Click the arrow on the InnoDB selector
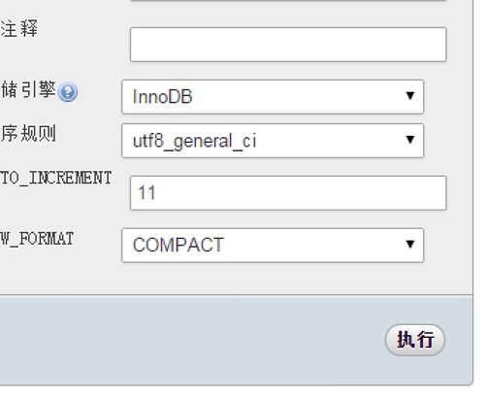Image resolution: width=485 pixels, height=398 pixels. pos(410,96)
